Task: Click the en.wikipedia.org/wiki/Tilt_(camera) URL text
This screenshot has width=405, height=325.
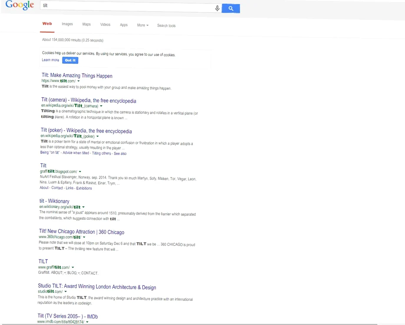Action: (70, 106)
